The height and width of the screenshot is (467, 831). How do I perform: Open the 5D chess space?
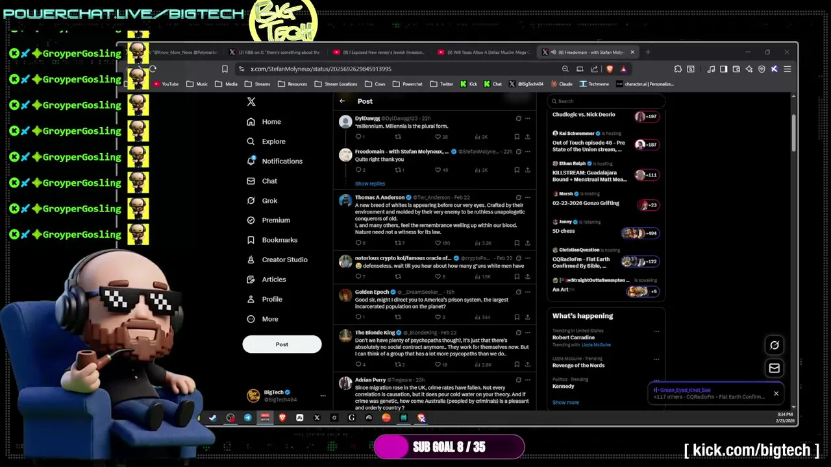(605, 228)
